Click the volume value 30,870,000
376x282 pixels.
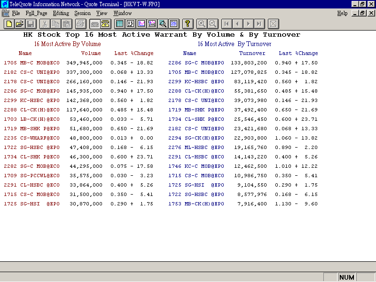pyautogui.click(x=86, y=204)
